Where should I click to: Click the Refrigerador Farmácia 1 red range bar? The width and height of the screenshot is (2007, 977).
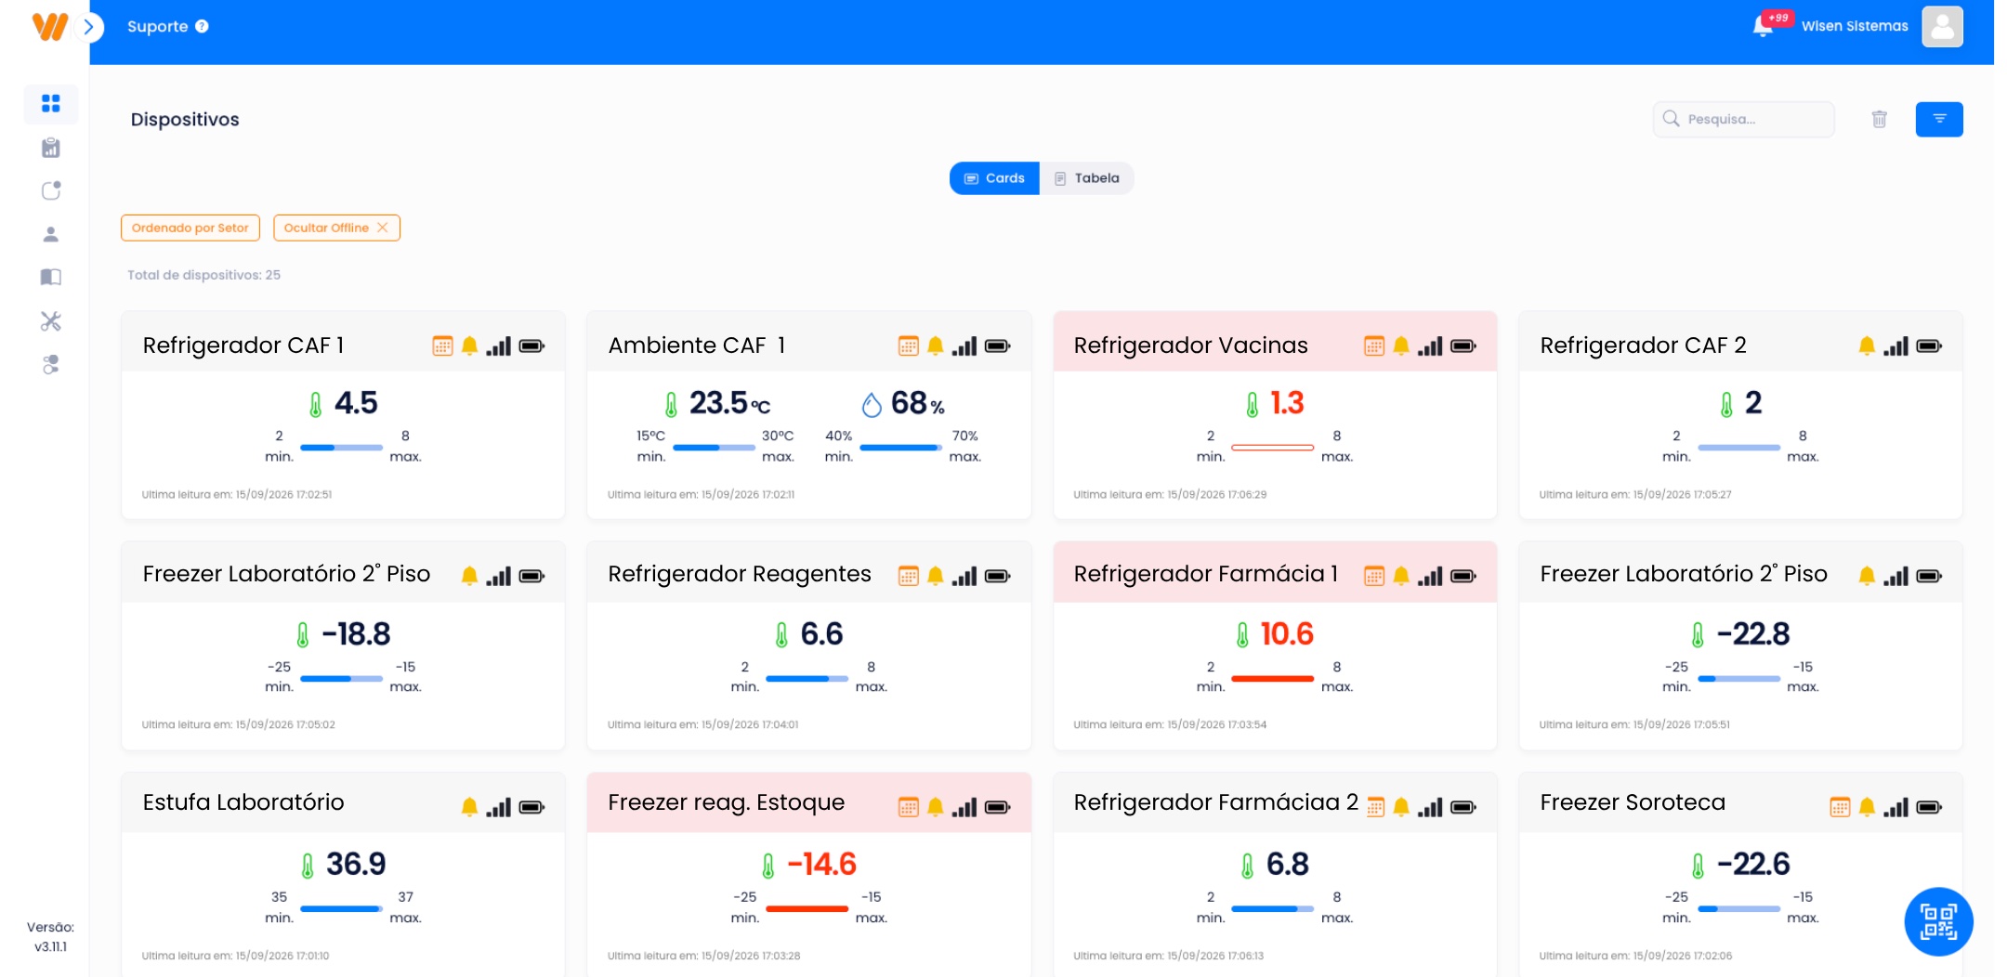click(1272, 679)
